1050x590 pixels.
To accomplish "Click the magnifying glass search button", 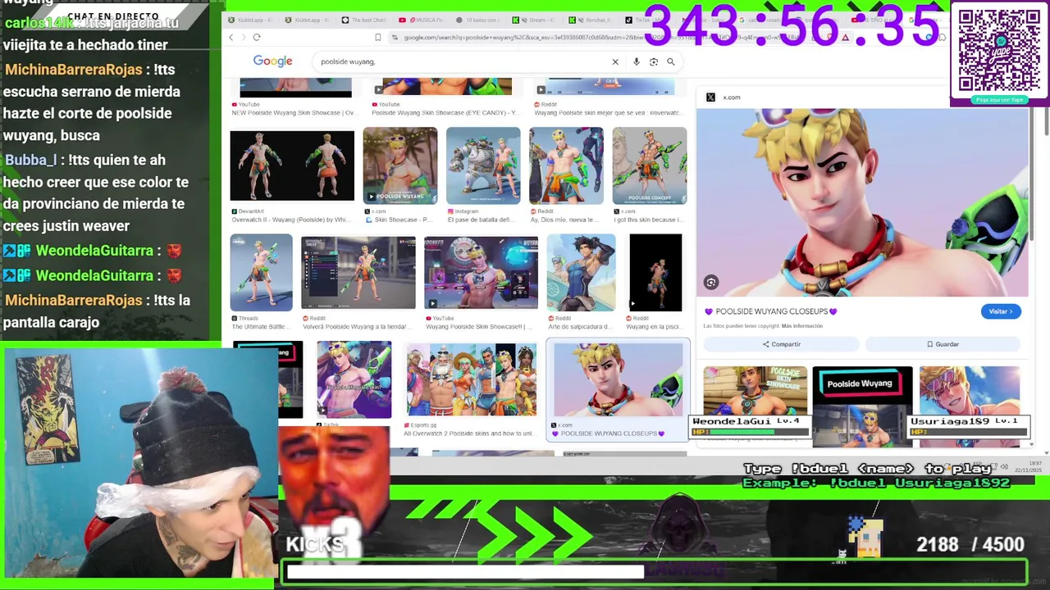I will pyautogui.click(x=671, y=61).
